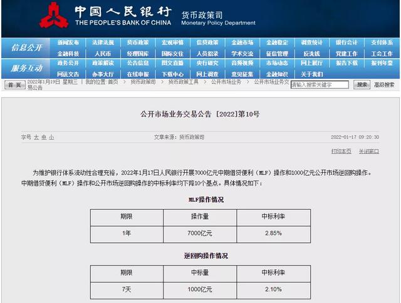Select 调查统计 in the navigation bar
This screenshot has width=401, height=303.
click(x=311, y=43)
